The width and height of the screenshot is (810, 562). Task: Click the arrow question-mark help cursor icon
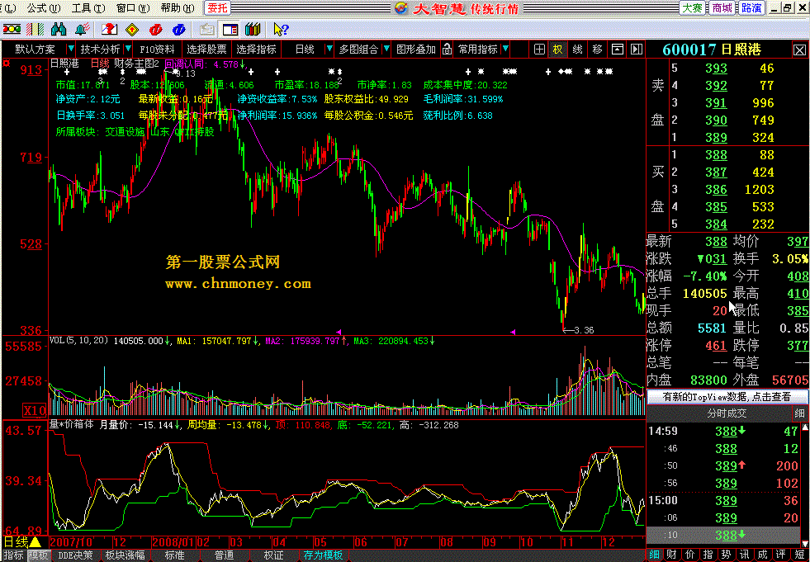281,29
